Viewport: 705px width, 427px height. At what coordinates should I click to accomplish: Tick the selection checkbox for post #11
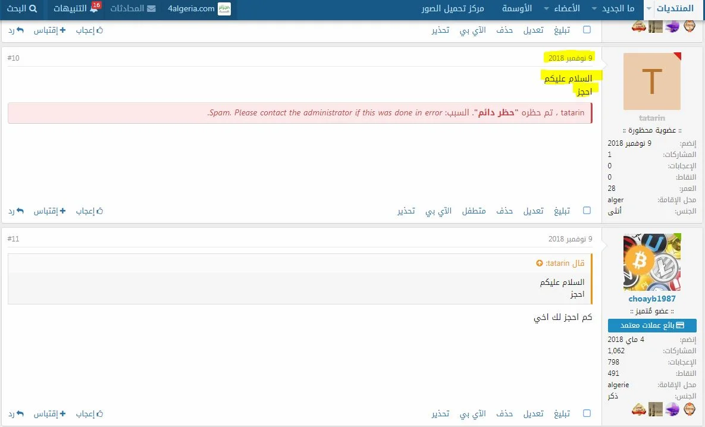click(x=587, y=413)
